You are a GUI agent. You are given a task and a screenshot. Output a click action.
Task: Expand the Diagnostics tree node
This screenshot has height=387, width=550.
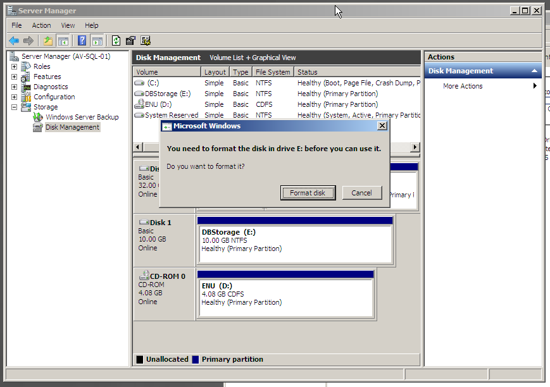(x=14, y=87)
